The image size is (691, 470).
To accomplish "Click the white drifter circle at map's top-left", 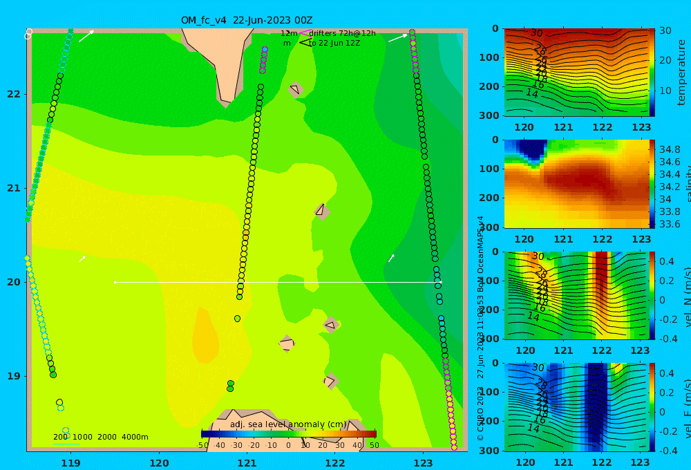I will [28, 34].
